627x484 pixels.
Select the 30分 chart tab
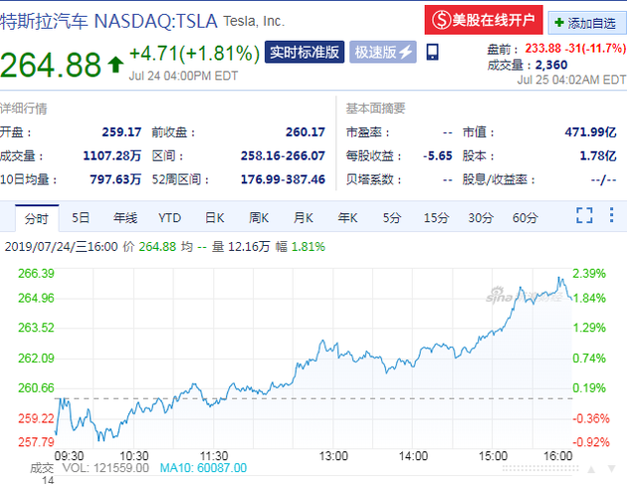click(481, 217)
